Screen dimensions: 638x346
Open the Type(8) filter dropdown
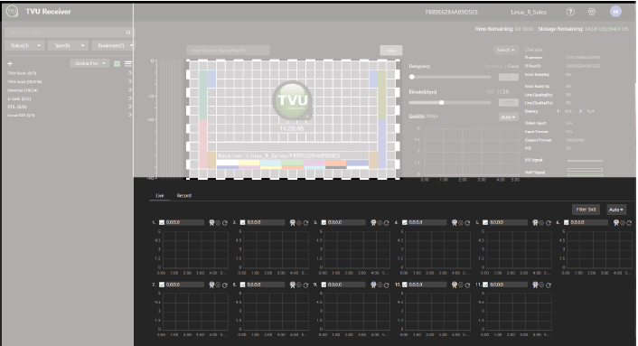pyautogui.click(x=68, y=45)
